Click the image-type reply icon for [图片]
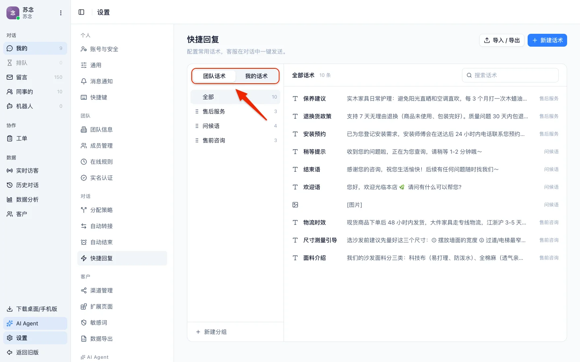This screenshot has width=580, height=362. coord(295,205)
